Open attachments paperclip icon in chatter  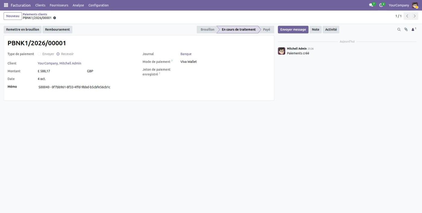[406, 30]
